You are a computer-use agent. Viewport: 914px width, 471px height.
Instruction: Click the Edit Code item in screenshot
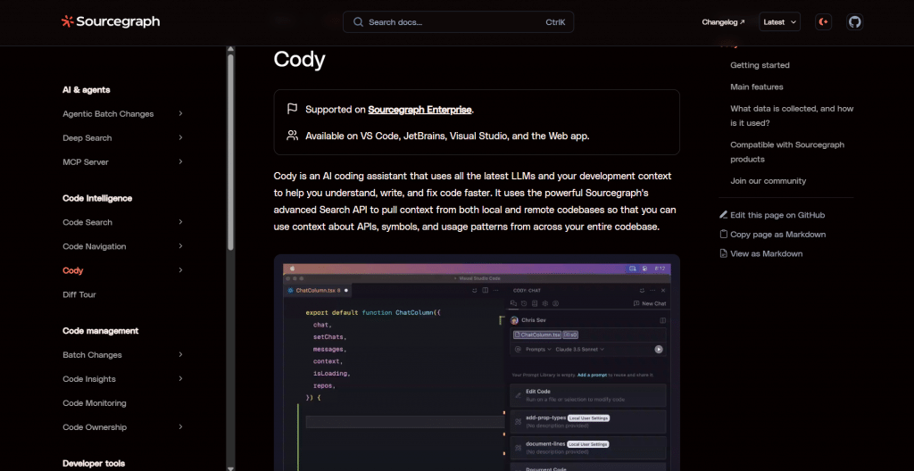click(587, 395)
